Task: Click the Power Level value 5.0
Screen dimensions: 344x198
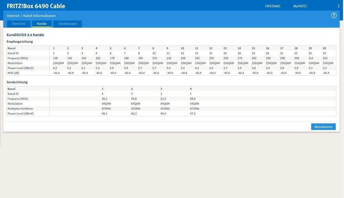Action: point(183,68)
